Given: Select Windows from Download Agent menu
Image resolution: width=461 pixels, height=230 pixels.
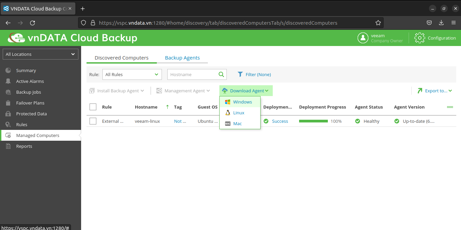Looking at the screenshot, I should pyautogui.click(x=242, y=102).
